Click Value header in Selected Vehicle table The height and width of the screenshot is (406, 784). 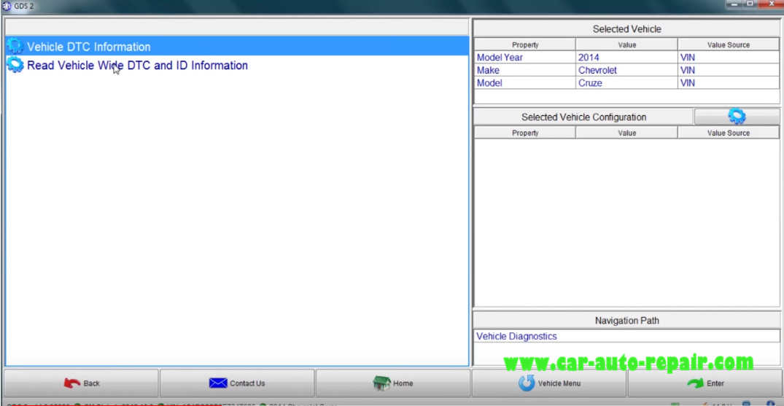pos(626,44)
